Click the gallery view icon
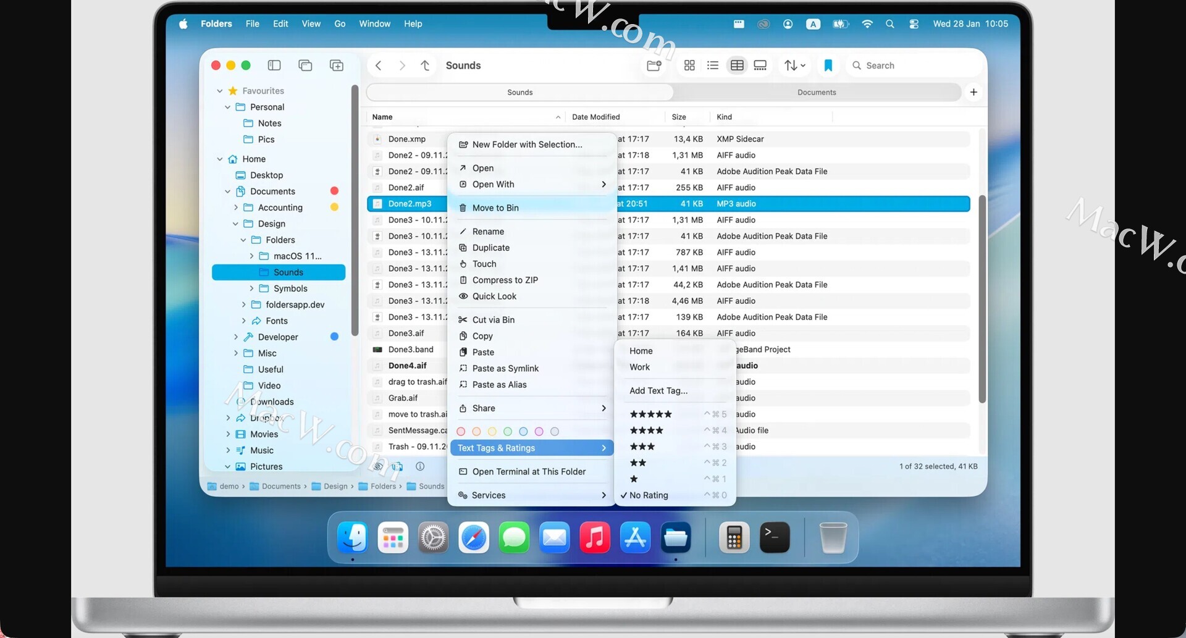1186x638 pixels. point(760,65)
